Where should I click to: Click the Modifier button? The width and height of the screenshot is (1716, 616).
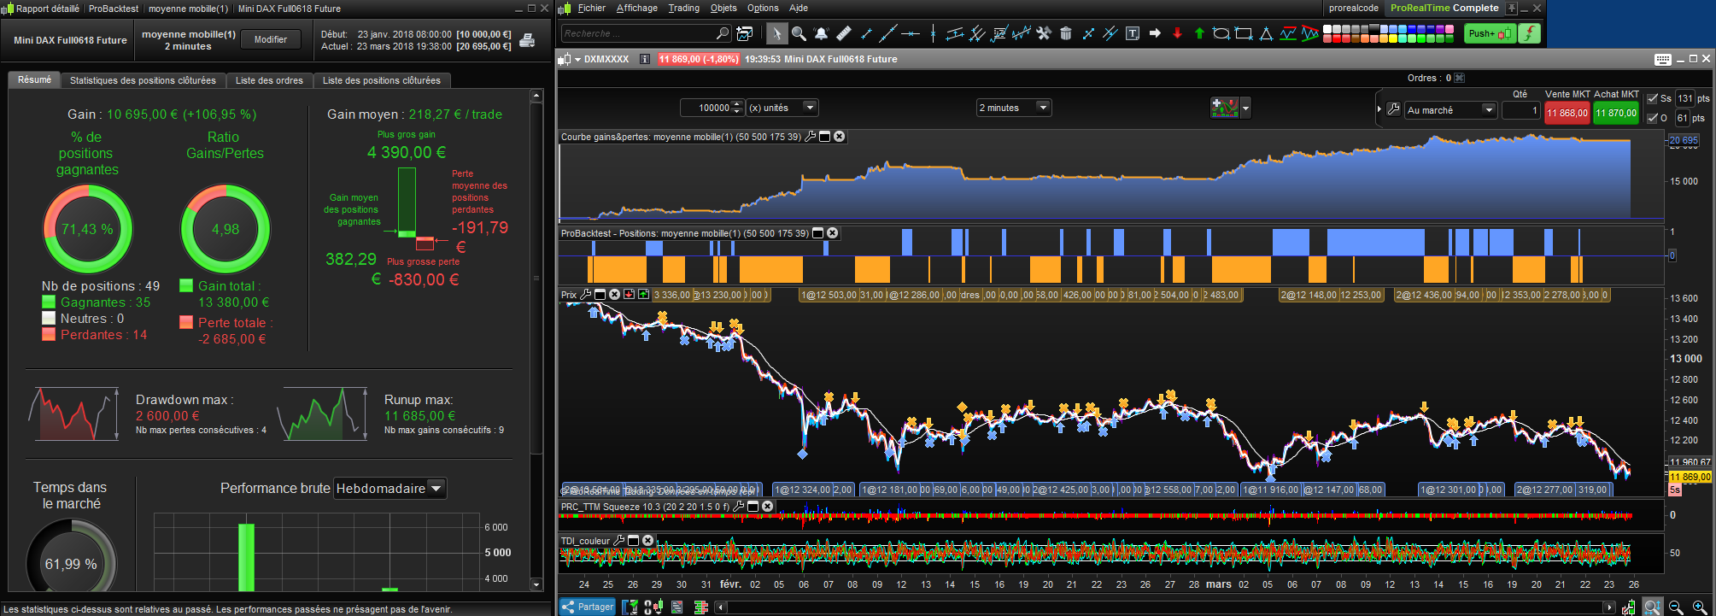(x=271, y=39)
